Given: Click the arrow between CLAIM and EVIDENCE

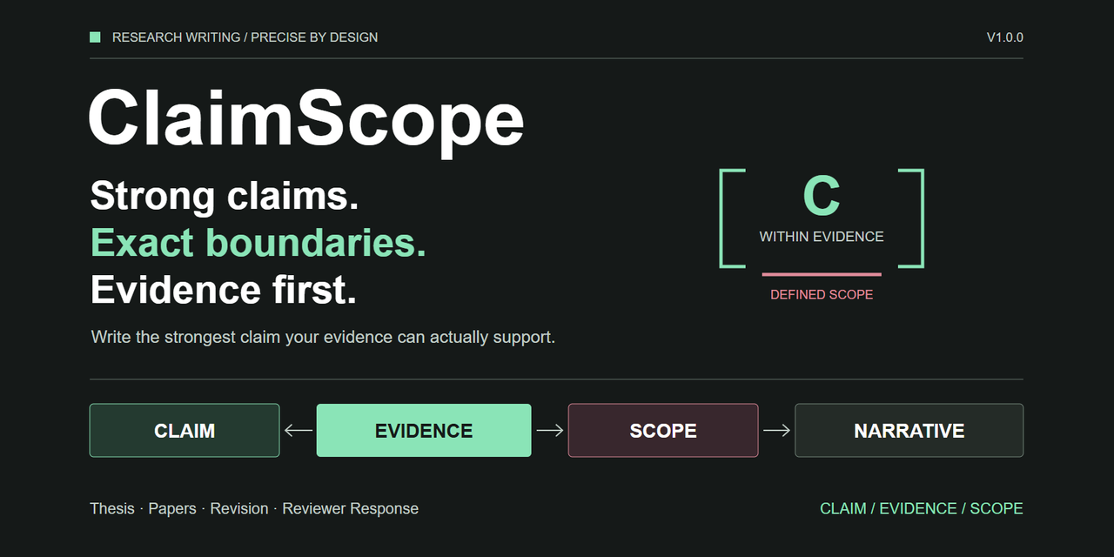Looking at the screenshot, I should 299,430.
